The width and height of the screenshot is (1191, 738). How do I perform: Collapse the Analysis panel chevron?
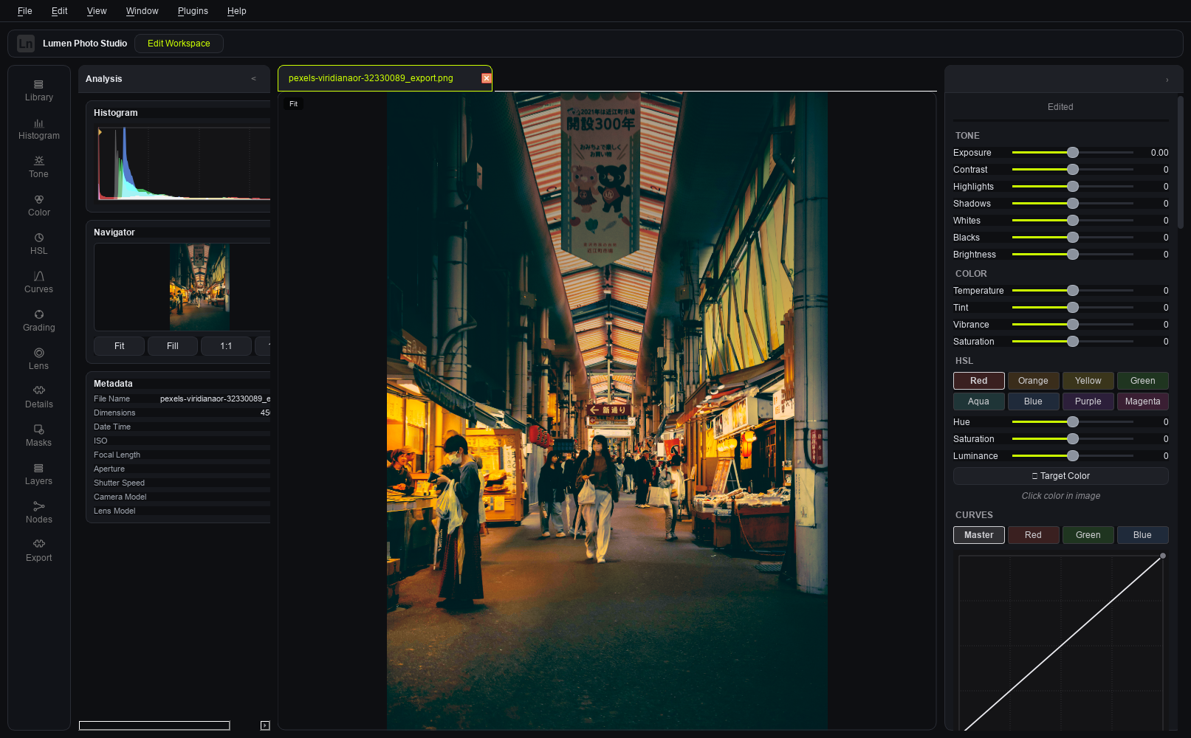point(253,79)
